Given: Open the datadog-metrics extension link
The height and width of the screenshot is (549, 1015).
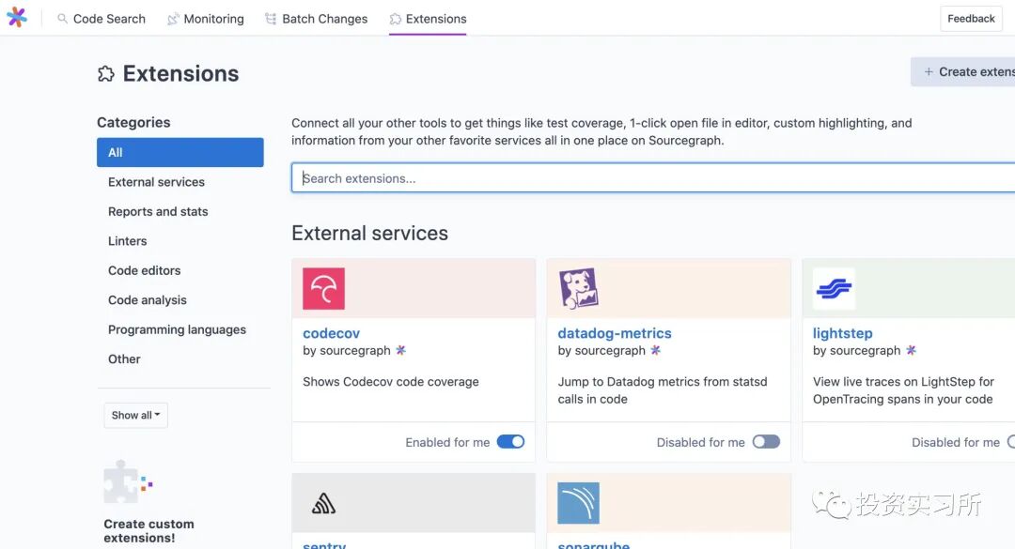Looking at the screenshot, I should [615, 333].
